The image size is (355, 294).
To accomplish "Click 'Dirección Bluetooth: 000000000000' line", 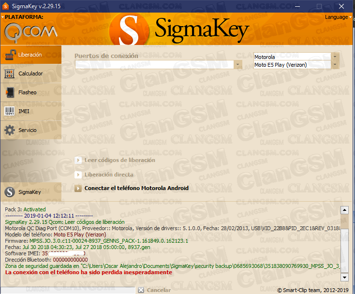I will 46,260.
